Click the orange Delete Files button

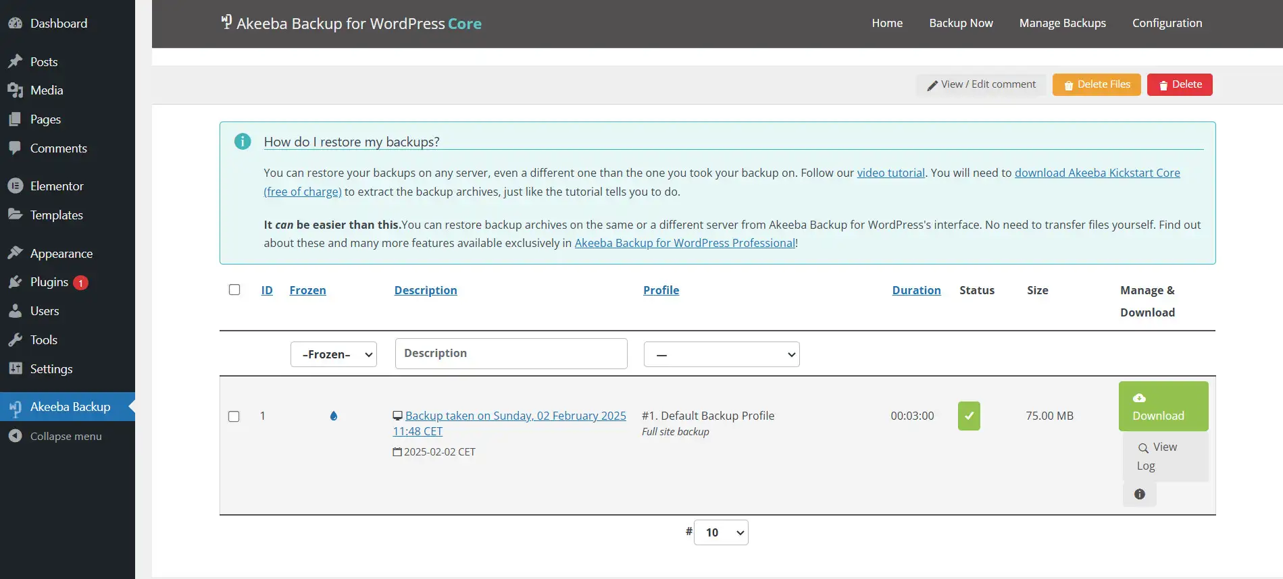(x=1097, y=84)
